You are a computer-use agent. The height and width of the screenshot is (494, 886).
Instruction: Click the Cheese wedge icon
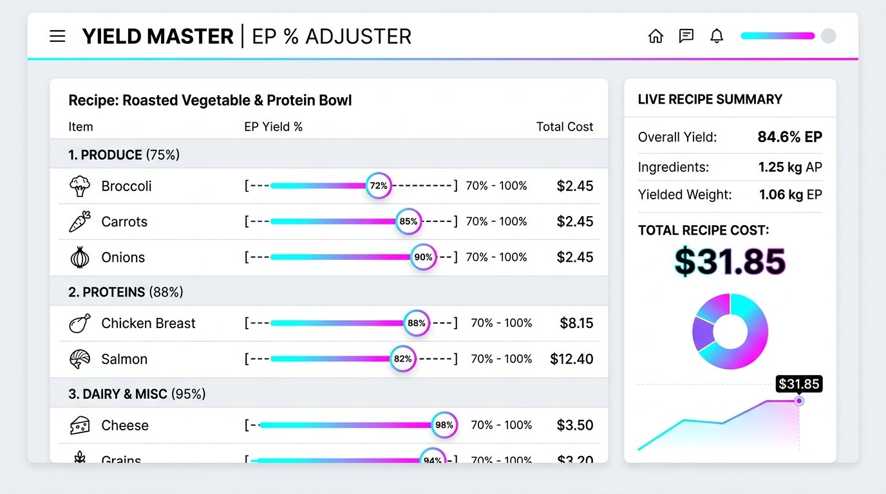pyautogui.click(x=80, y=425)
